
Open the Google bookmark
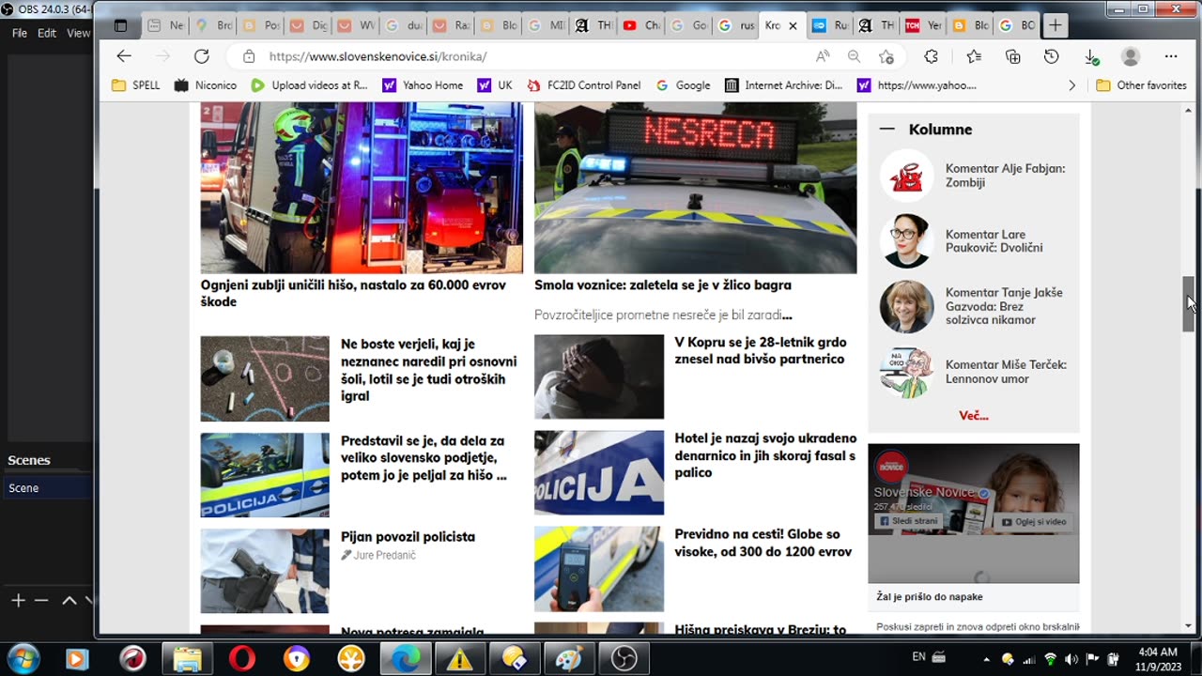pyautogui.click(x=683, y=85)
